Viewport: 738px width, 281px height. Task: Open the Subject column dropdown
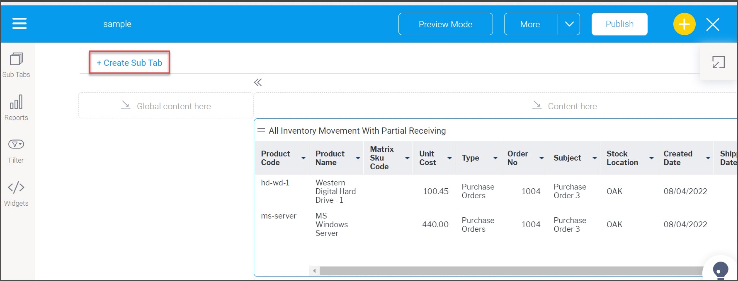(595, 158)
